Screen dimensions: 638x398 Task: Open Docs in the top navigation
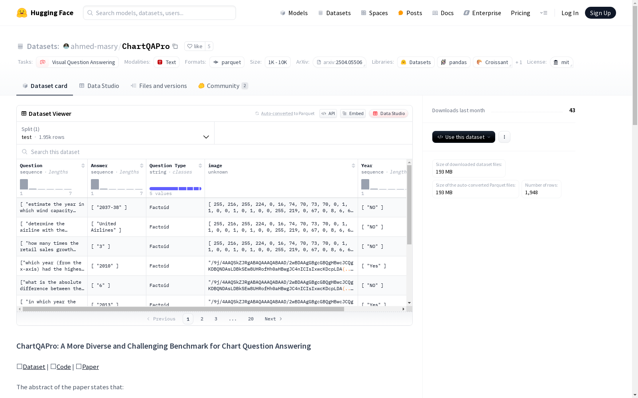[443, 13]
